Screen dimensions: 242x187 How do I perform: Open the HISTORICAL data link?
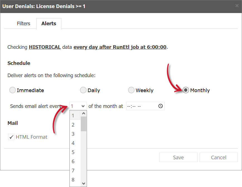tap(45, 47)
